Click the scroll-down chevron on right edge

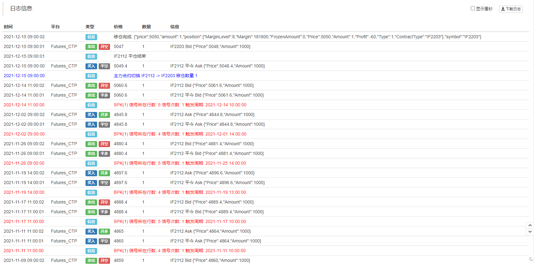530,232
